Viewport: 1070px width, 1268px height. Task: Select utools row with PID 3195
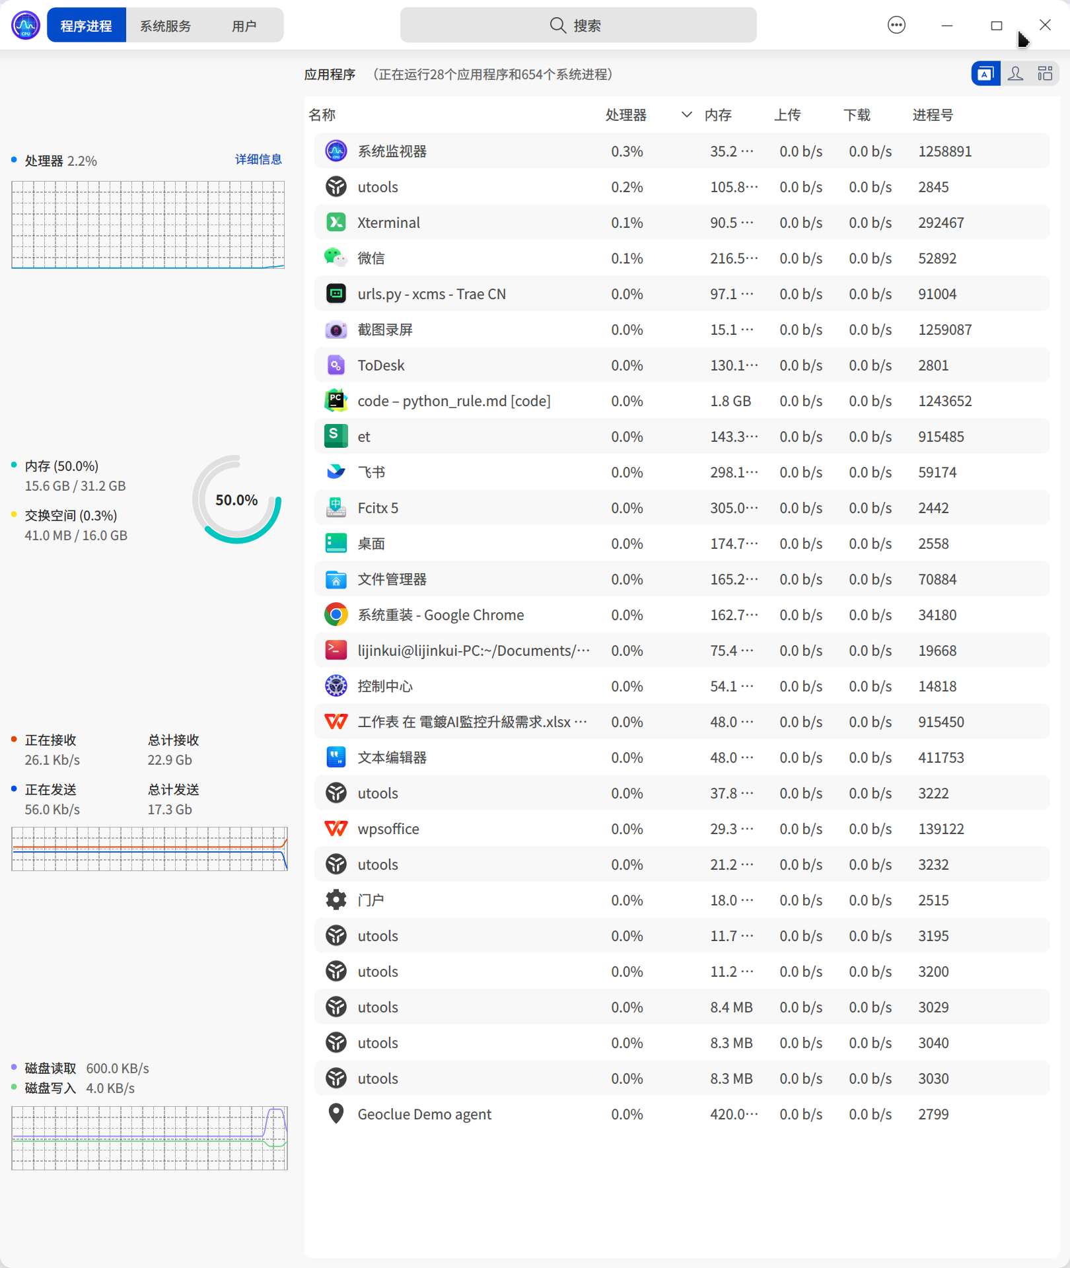click(x=682, y=936)
